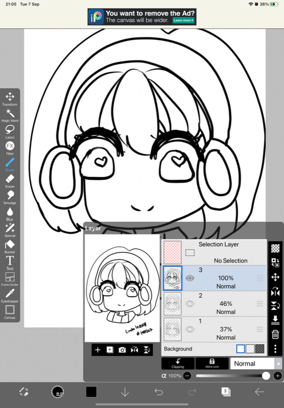
Task: Redo the last action
Action: point(192,392)
